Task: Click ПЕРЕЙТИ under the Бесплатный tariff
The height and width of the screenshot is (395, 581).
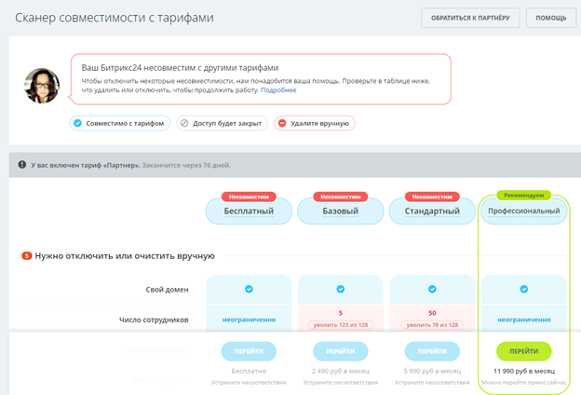Action: [249, 351]
